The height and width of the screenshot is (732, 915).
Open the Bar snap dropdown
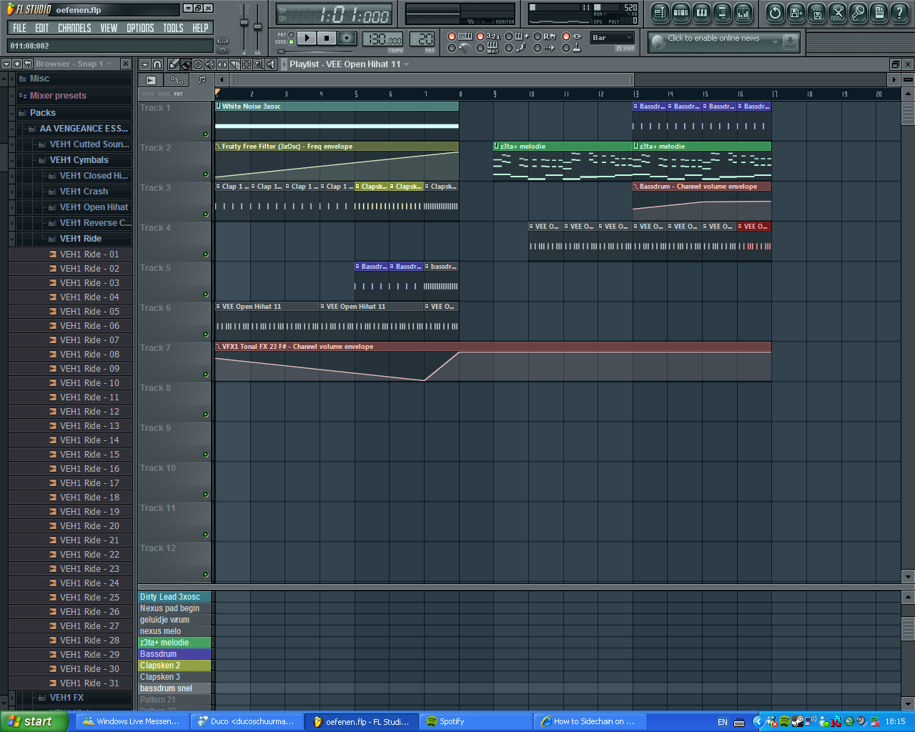[613, 38]
